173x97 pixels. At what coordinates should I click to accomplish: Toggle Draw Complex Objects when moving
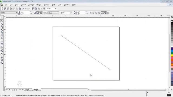point(102,13)
